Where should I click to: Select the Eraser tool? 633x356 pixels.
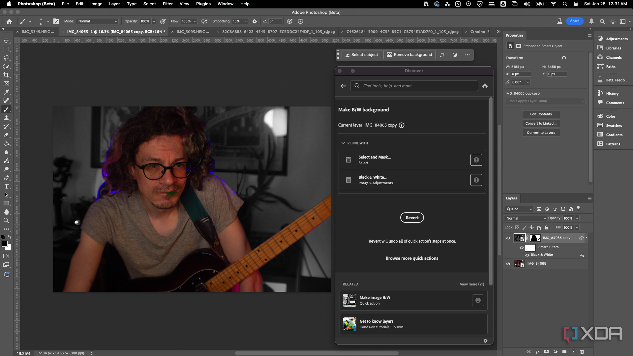[6, 135]
